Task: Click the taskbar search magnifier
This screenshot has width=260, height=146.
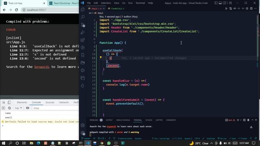Action: [x=10, y=143]
